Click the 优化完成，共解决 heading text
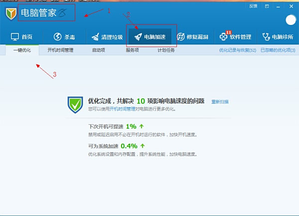Screen dimensions: 299x216 coord(111,101)
